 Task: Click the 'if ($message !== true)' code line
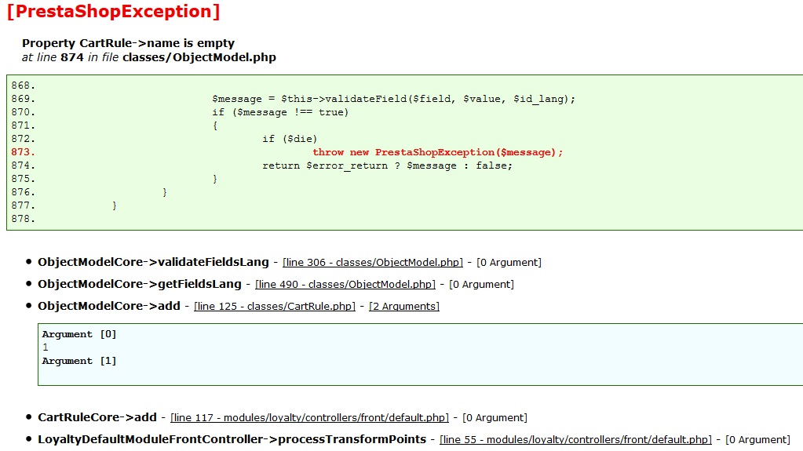(x=280, y=112)
